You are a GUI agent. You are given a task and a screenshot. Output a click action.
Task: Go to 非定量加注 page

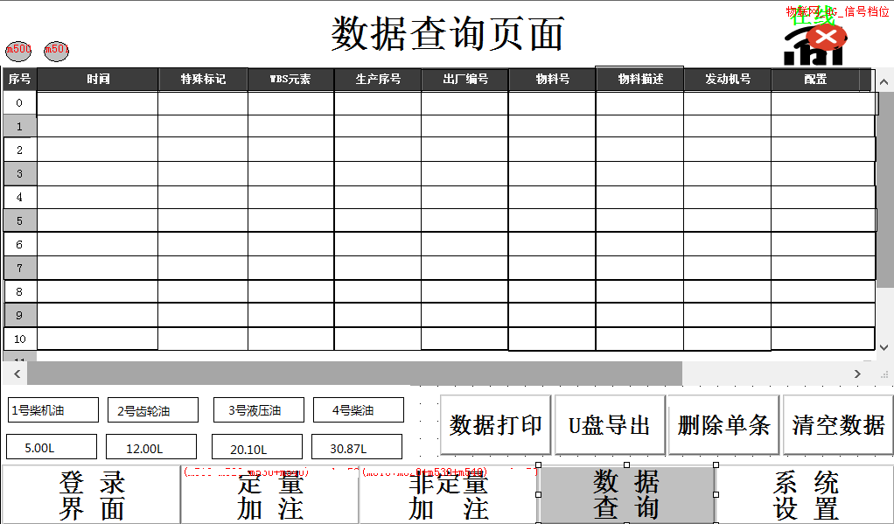tap(448, 497)
